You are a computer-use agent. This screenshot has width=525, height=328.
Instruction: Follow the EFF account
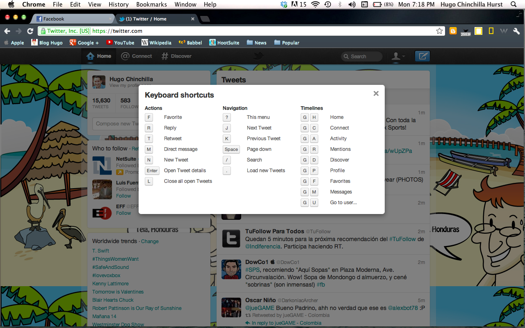point(123,213)
